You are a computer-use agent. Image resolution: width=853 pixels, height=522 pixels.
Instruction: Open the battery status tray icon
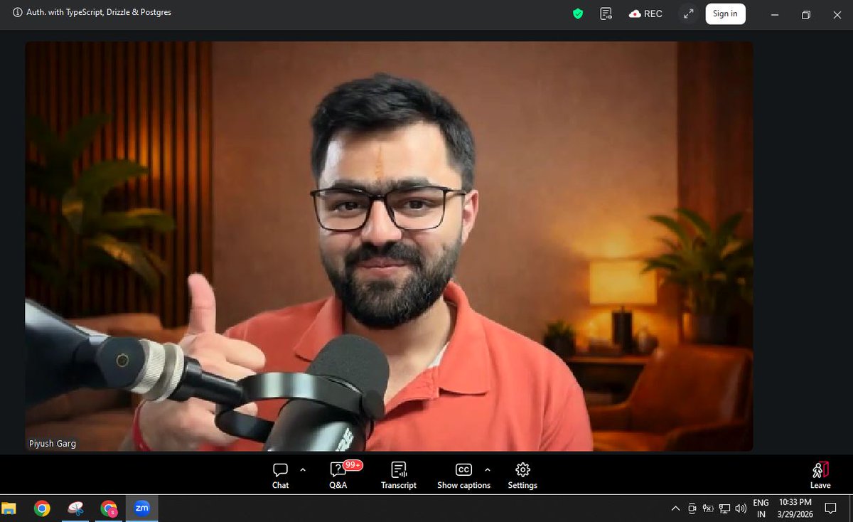(708, 508)
